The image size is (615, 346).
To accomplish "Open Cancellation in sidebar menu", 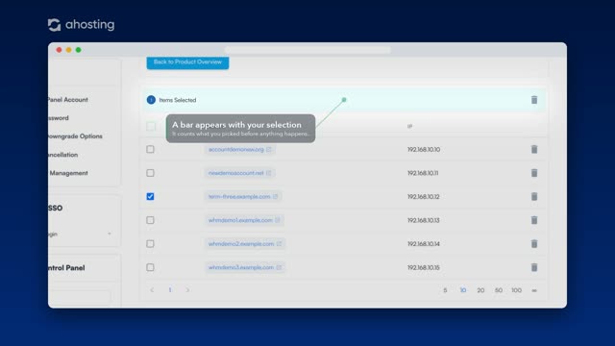I will (x=63, y=155).
